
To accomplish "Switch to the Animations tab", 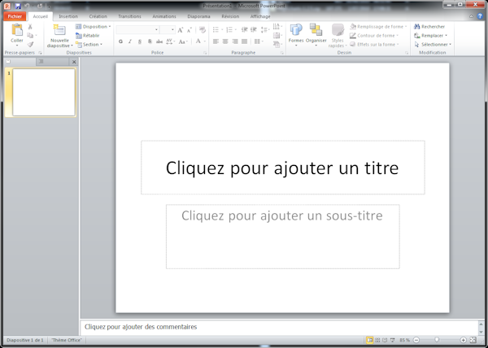I will [163, 15].
